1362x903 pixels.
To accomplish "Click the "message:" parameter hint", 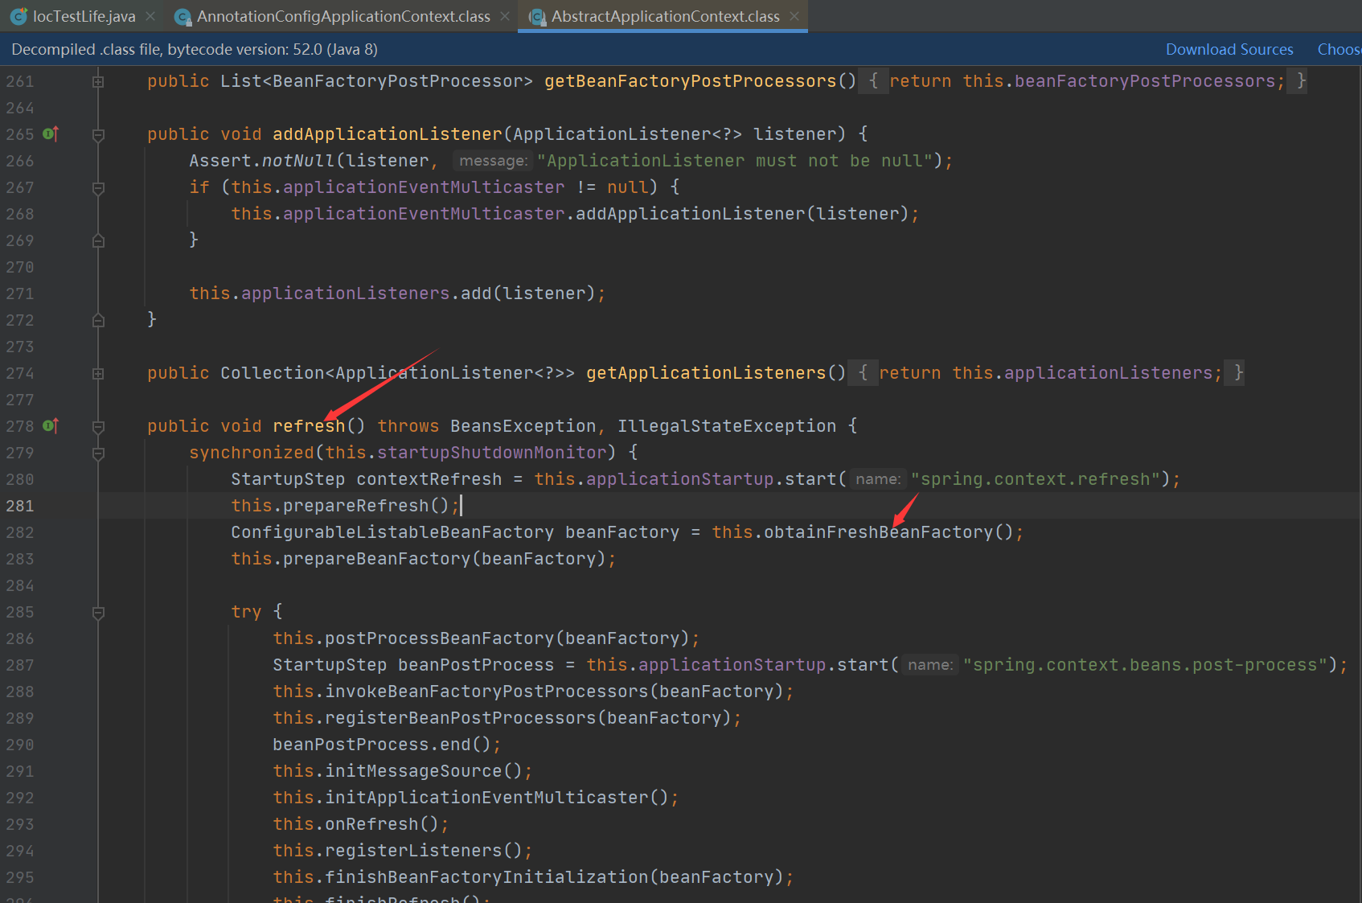I will coord(494,161).
